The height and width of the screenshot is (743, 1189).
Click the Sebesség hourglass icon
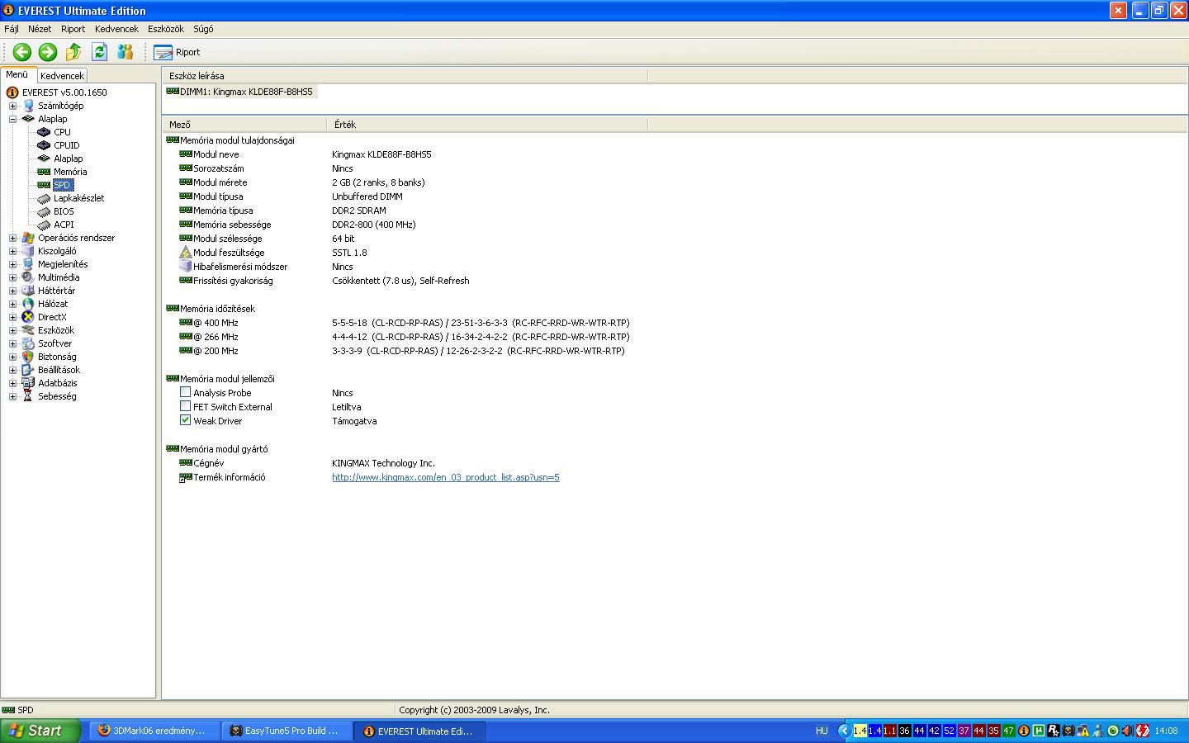tap(28, 396)
